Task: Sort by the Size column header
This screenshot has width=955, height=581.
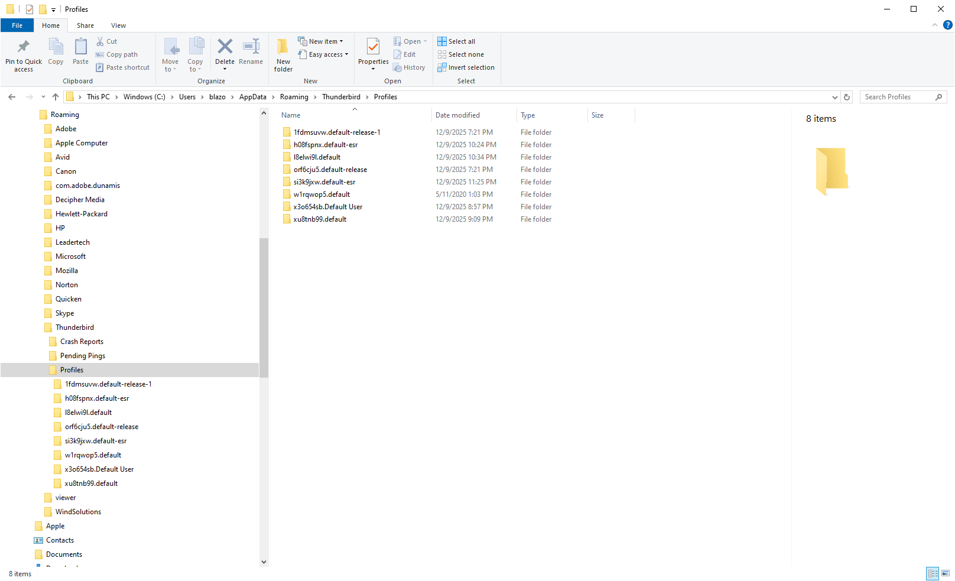Action: (x=612, y=115)
